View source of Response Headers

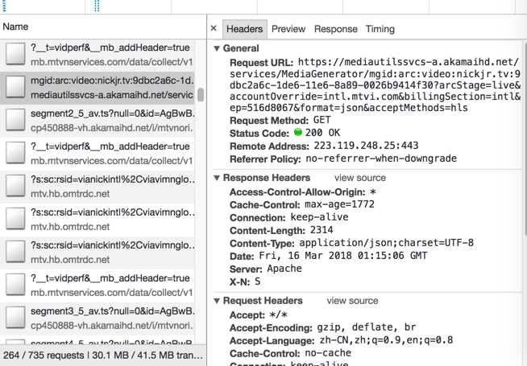(360, 178)
